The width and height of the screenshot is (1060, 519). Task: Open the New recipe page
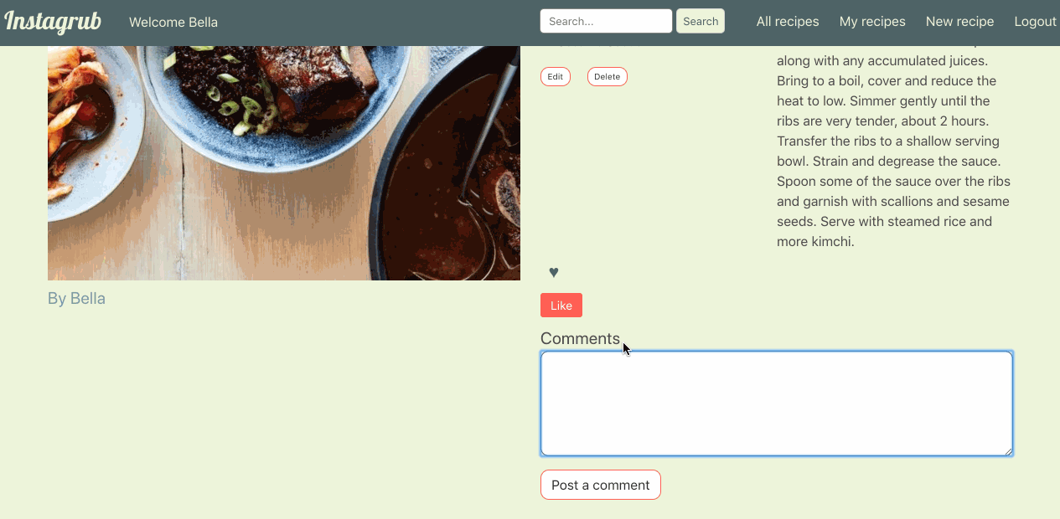(959, 22)
